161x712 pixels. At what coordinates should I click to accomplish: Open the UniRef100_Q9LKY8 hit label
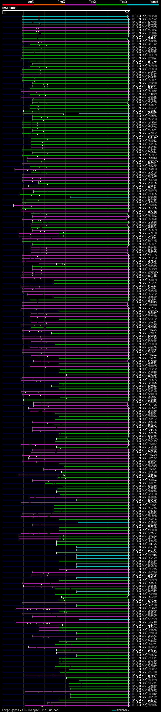[x=144, y=16]
